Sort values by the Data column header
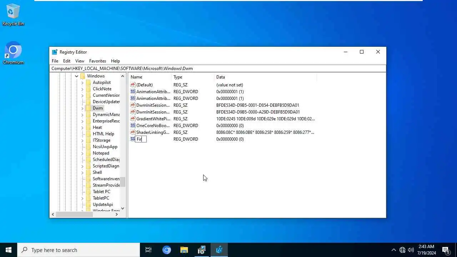The height and width of the screenshot is (257, 457). point(265,77)
